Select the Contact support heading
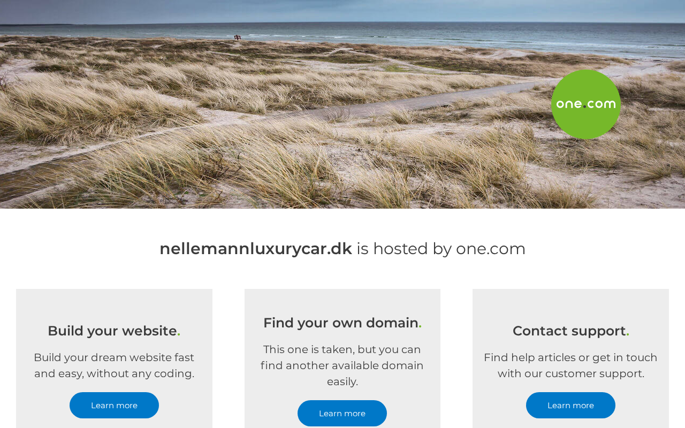 (571, 331)
